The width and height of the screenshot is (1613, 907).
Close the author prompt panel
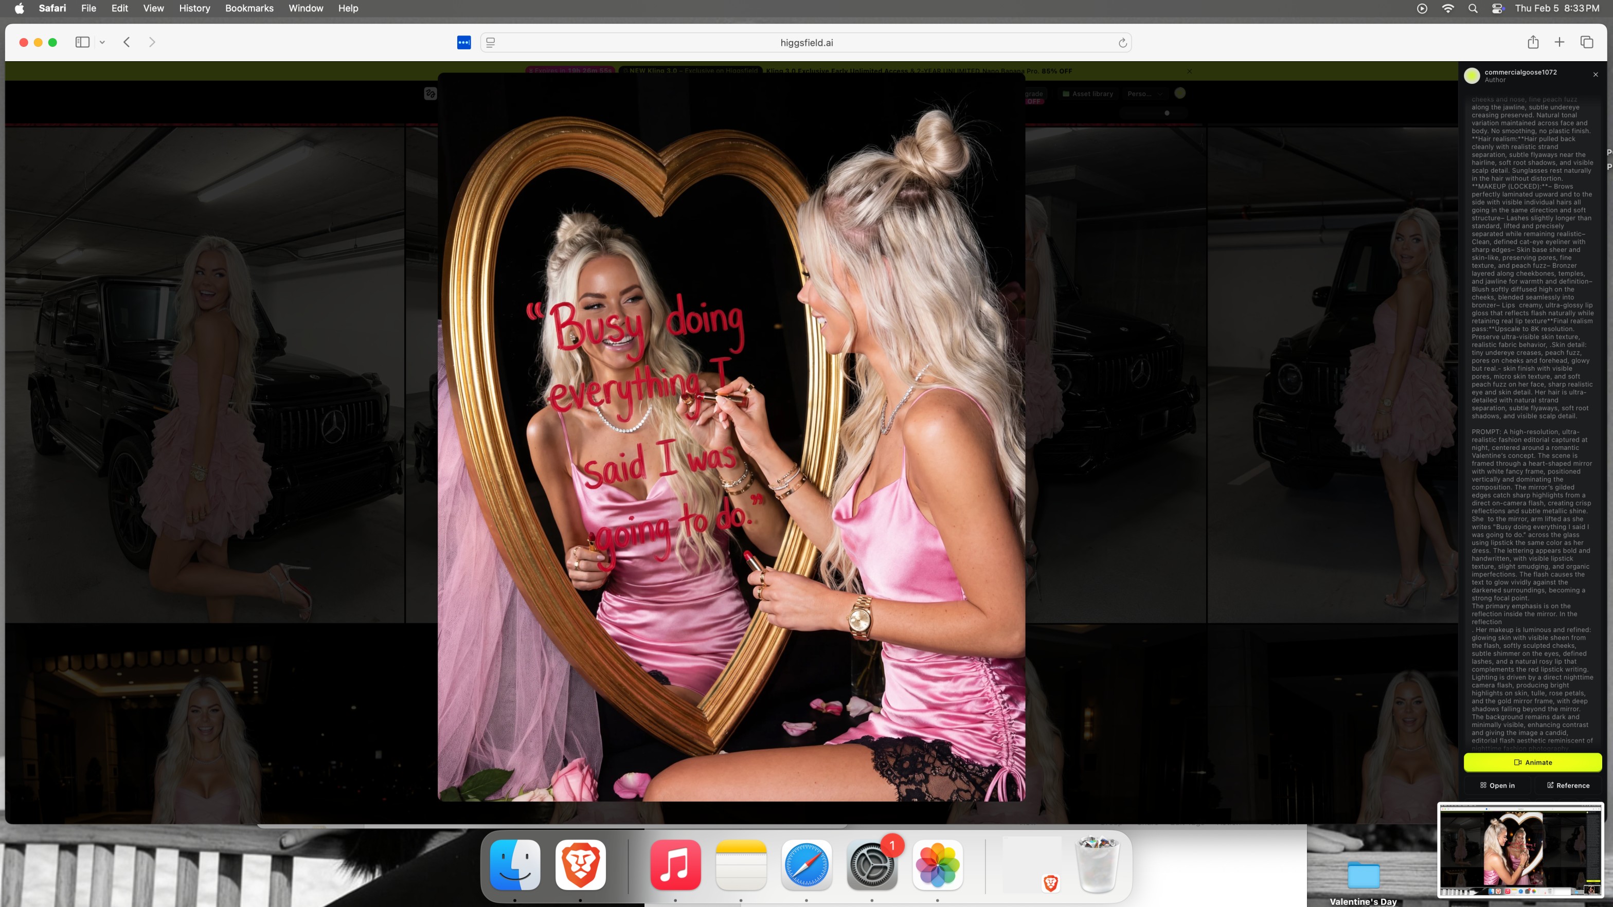1596,75
